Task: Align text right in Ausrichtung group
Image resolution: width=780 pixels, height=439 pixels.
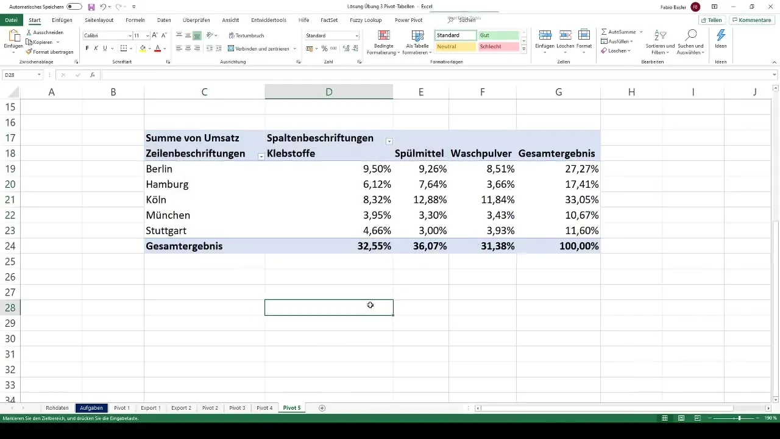Action: 197,48
